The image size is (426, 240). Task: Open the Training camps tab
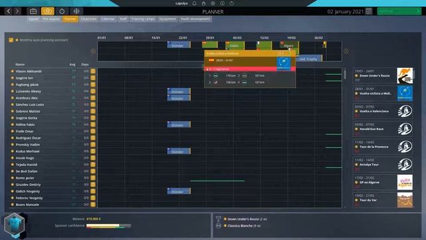(143, 19)
